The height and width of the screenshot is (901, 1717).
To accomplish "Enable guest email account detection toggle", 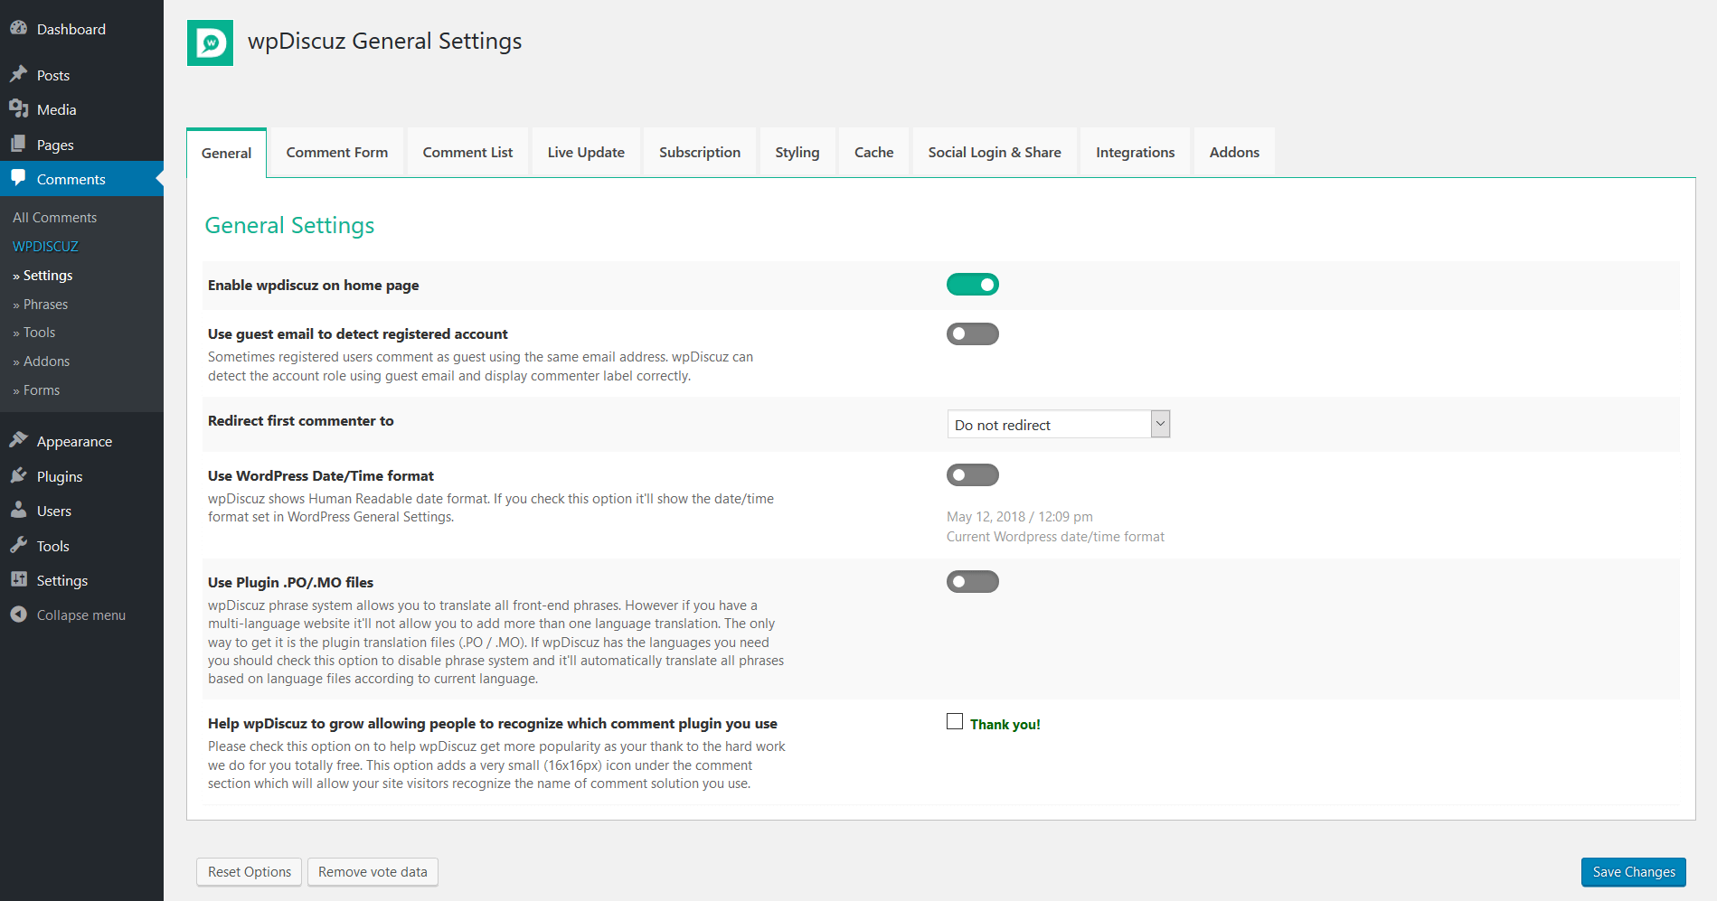I will tap(972, 334).
